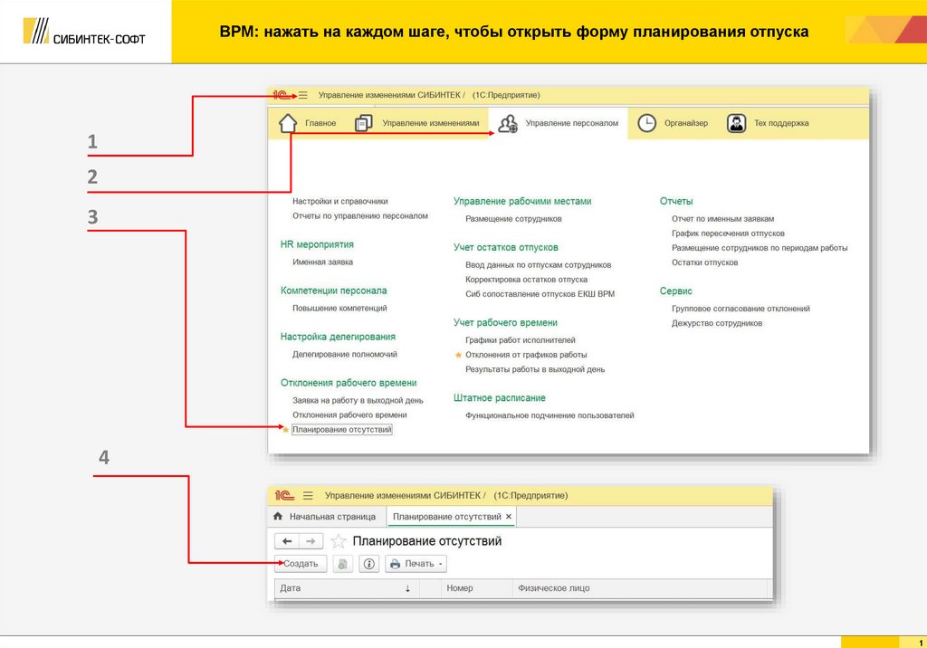This screenshot has height=648, width=927.
Task: Click the HR мероприятия group heading
Action: coord(317,244)
